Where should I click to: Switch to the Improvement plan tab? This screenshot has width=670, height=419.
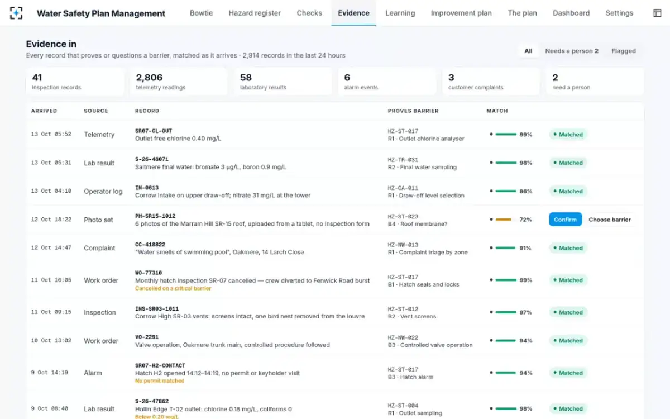(461, 13)
